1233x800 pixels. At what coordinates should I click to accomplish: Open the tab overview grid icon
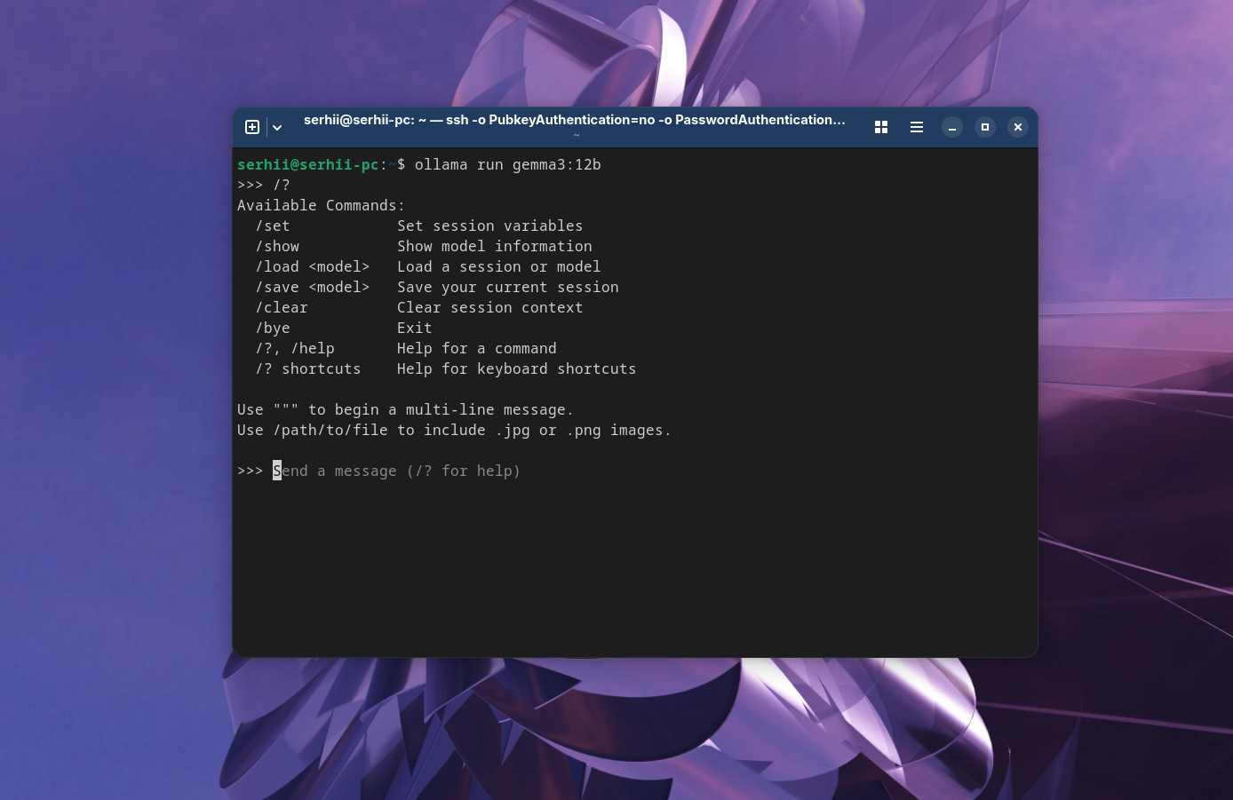tap(880, 126)
